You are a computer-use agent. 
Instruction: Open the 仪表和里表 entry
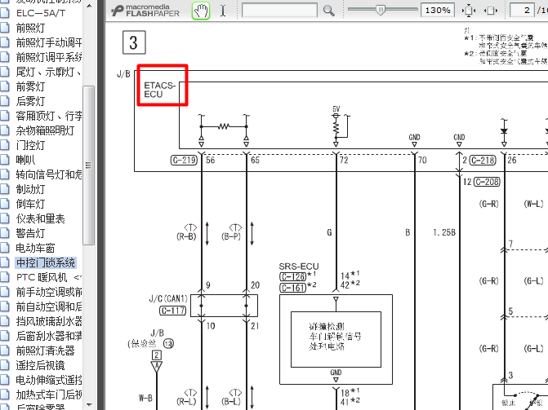40,218
